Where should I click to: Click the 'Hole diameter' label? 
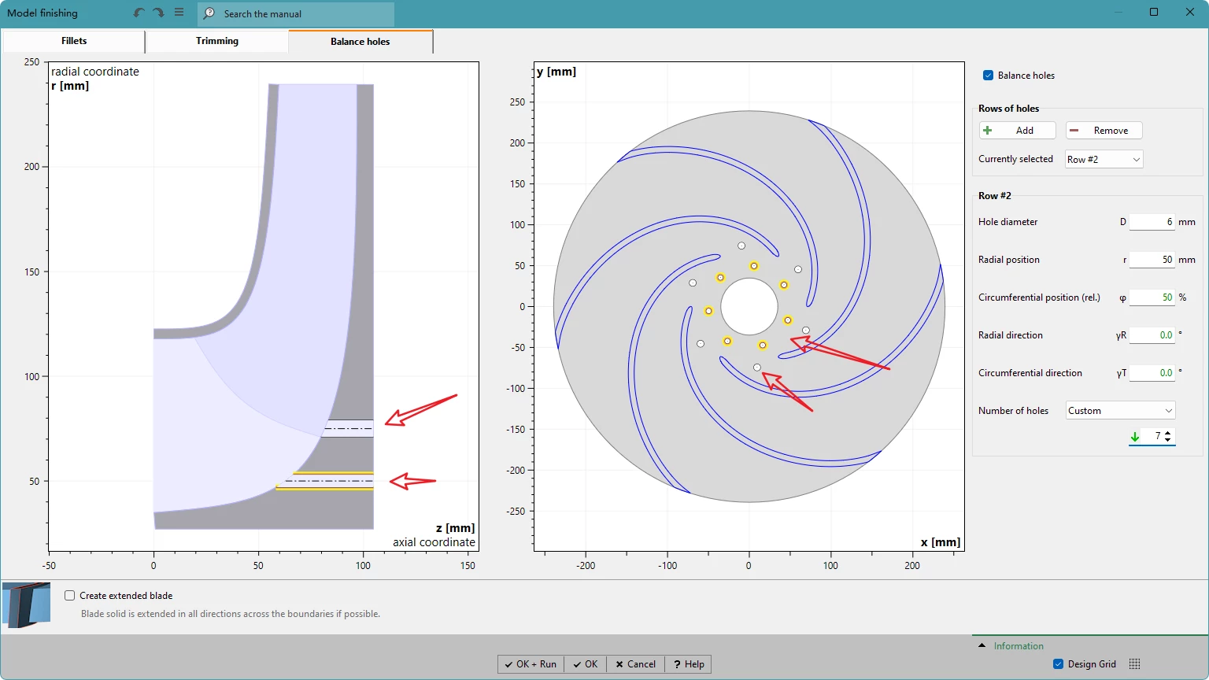coord(1007,222)
